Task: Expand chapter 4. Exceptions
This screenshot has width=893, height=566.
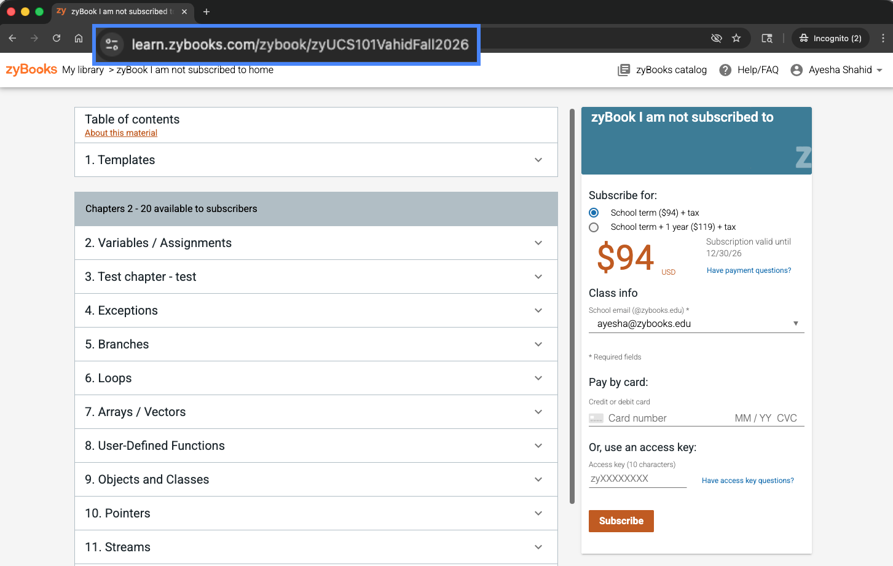Action: coord(316,310)
